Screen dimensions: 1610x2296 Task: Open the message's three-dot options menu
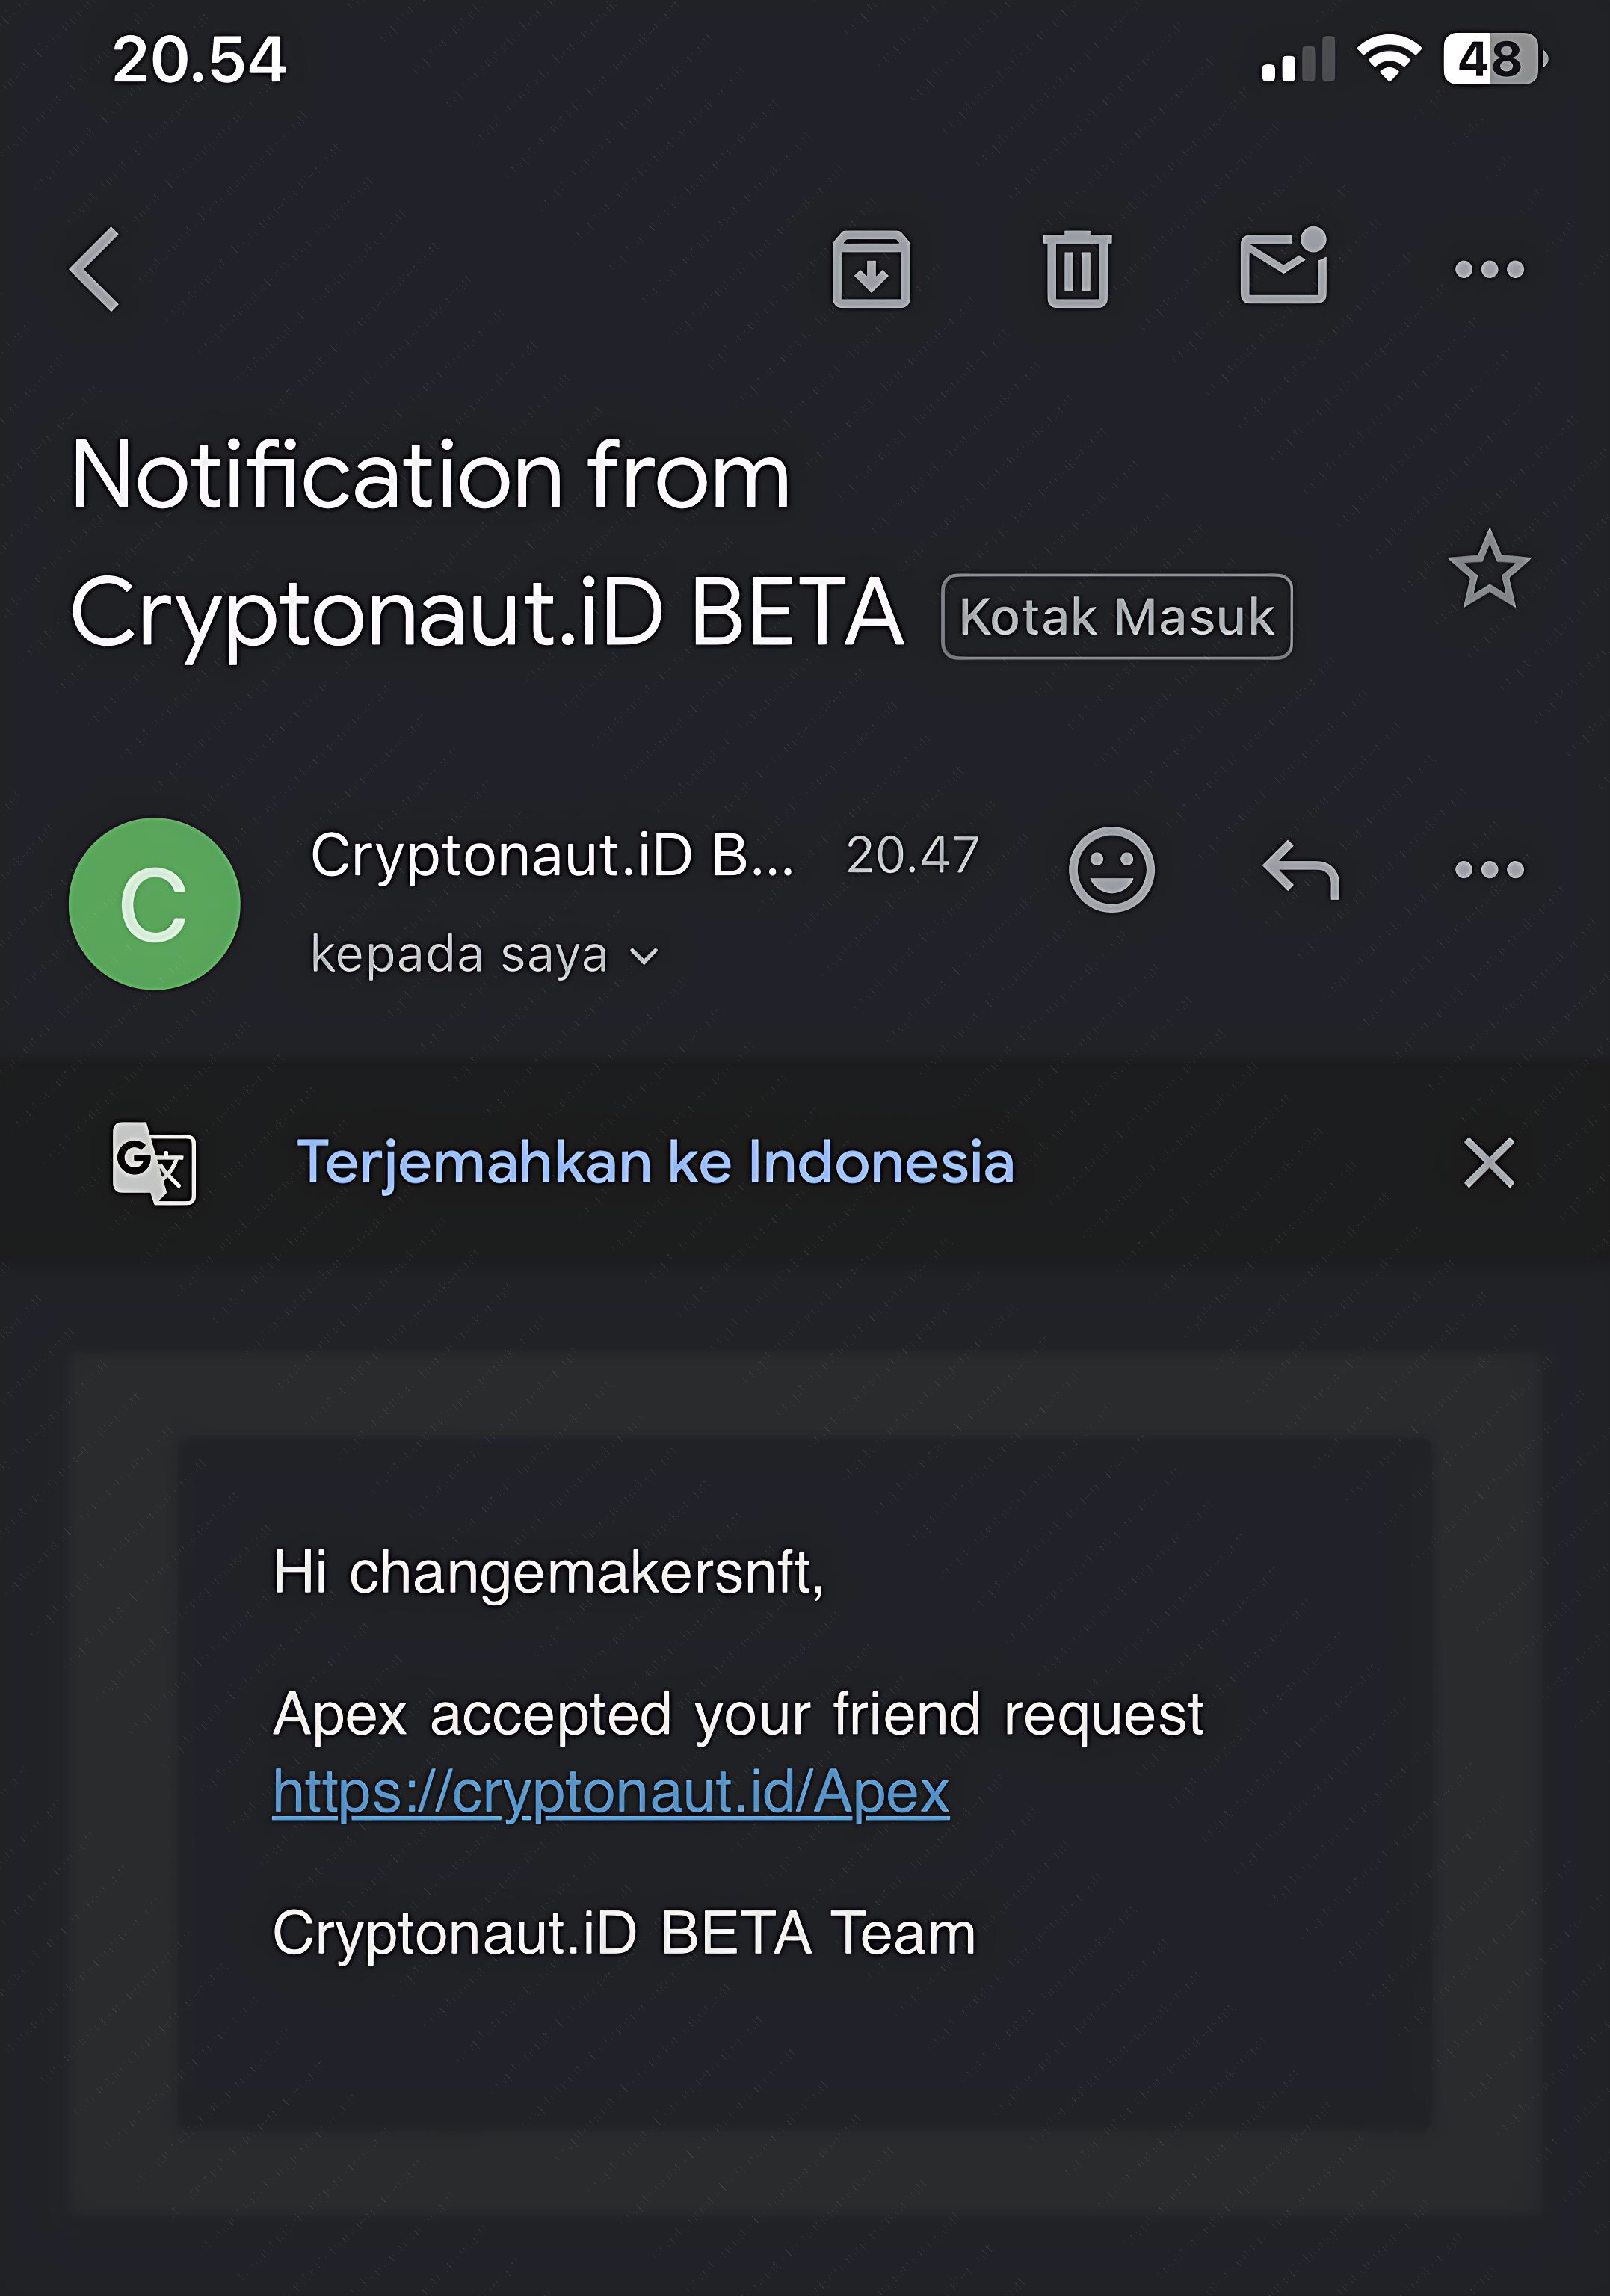[x=1489, y=869]
